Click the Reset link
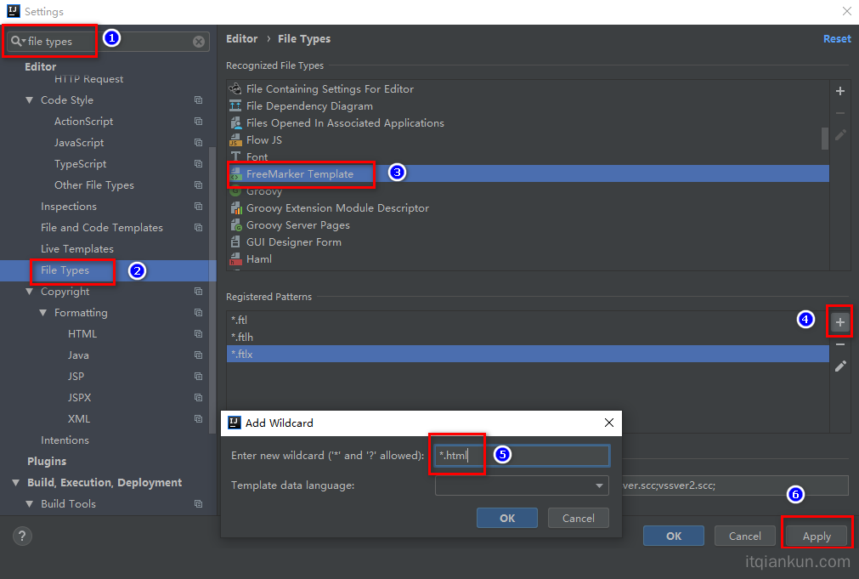This screenshot has height=579, width=859. [836, 39]
